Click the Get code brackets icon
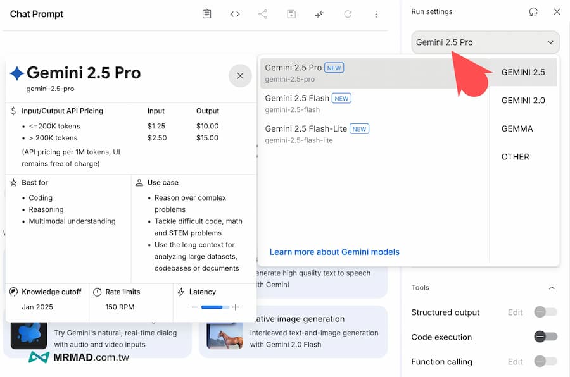The height and width of the screenshot is (377, 570). click(235, 14)
